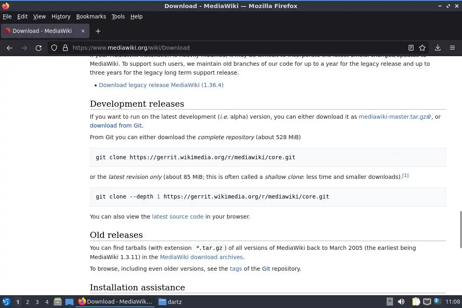462x308 pixels.
Task: Click the page vertical scrollbar thumb
Action: point(461,230)
